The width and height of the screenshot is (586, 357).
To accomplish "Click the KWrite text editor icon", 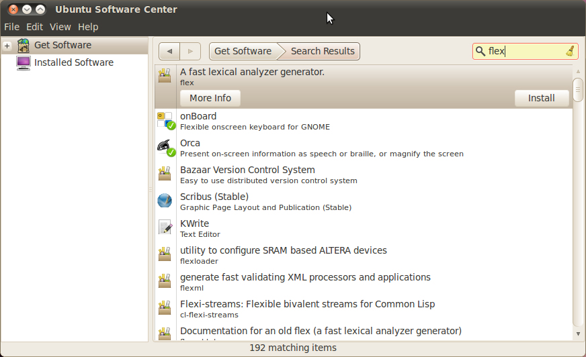I will click(165, 227).
